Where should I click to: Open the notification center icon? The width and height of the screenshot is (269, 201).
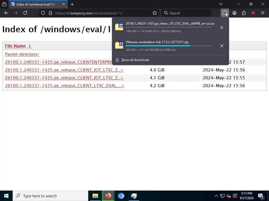pyautogui.click(x=261, y=196)
